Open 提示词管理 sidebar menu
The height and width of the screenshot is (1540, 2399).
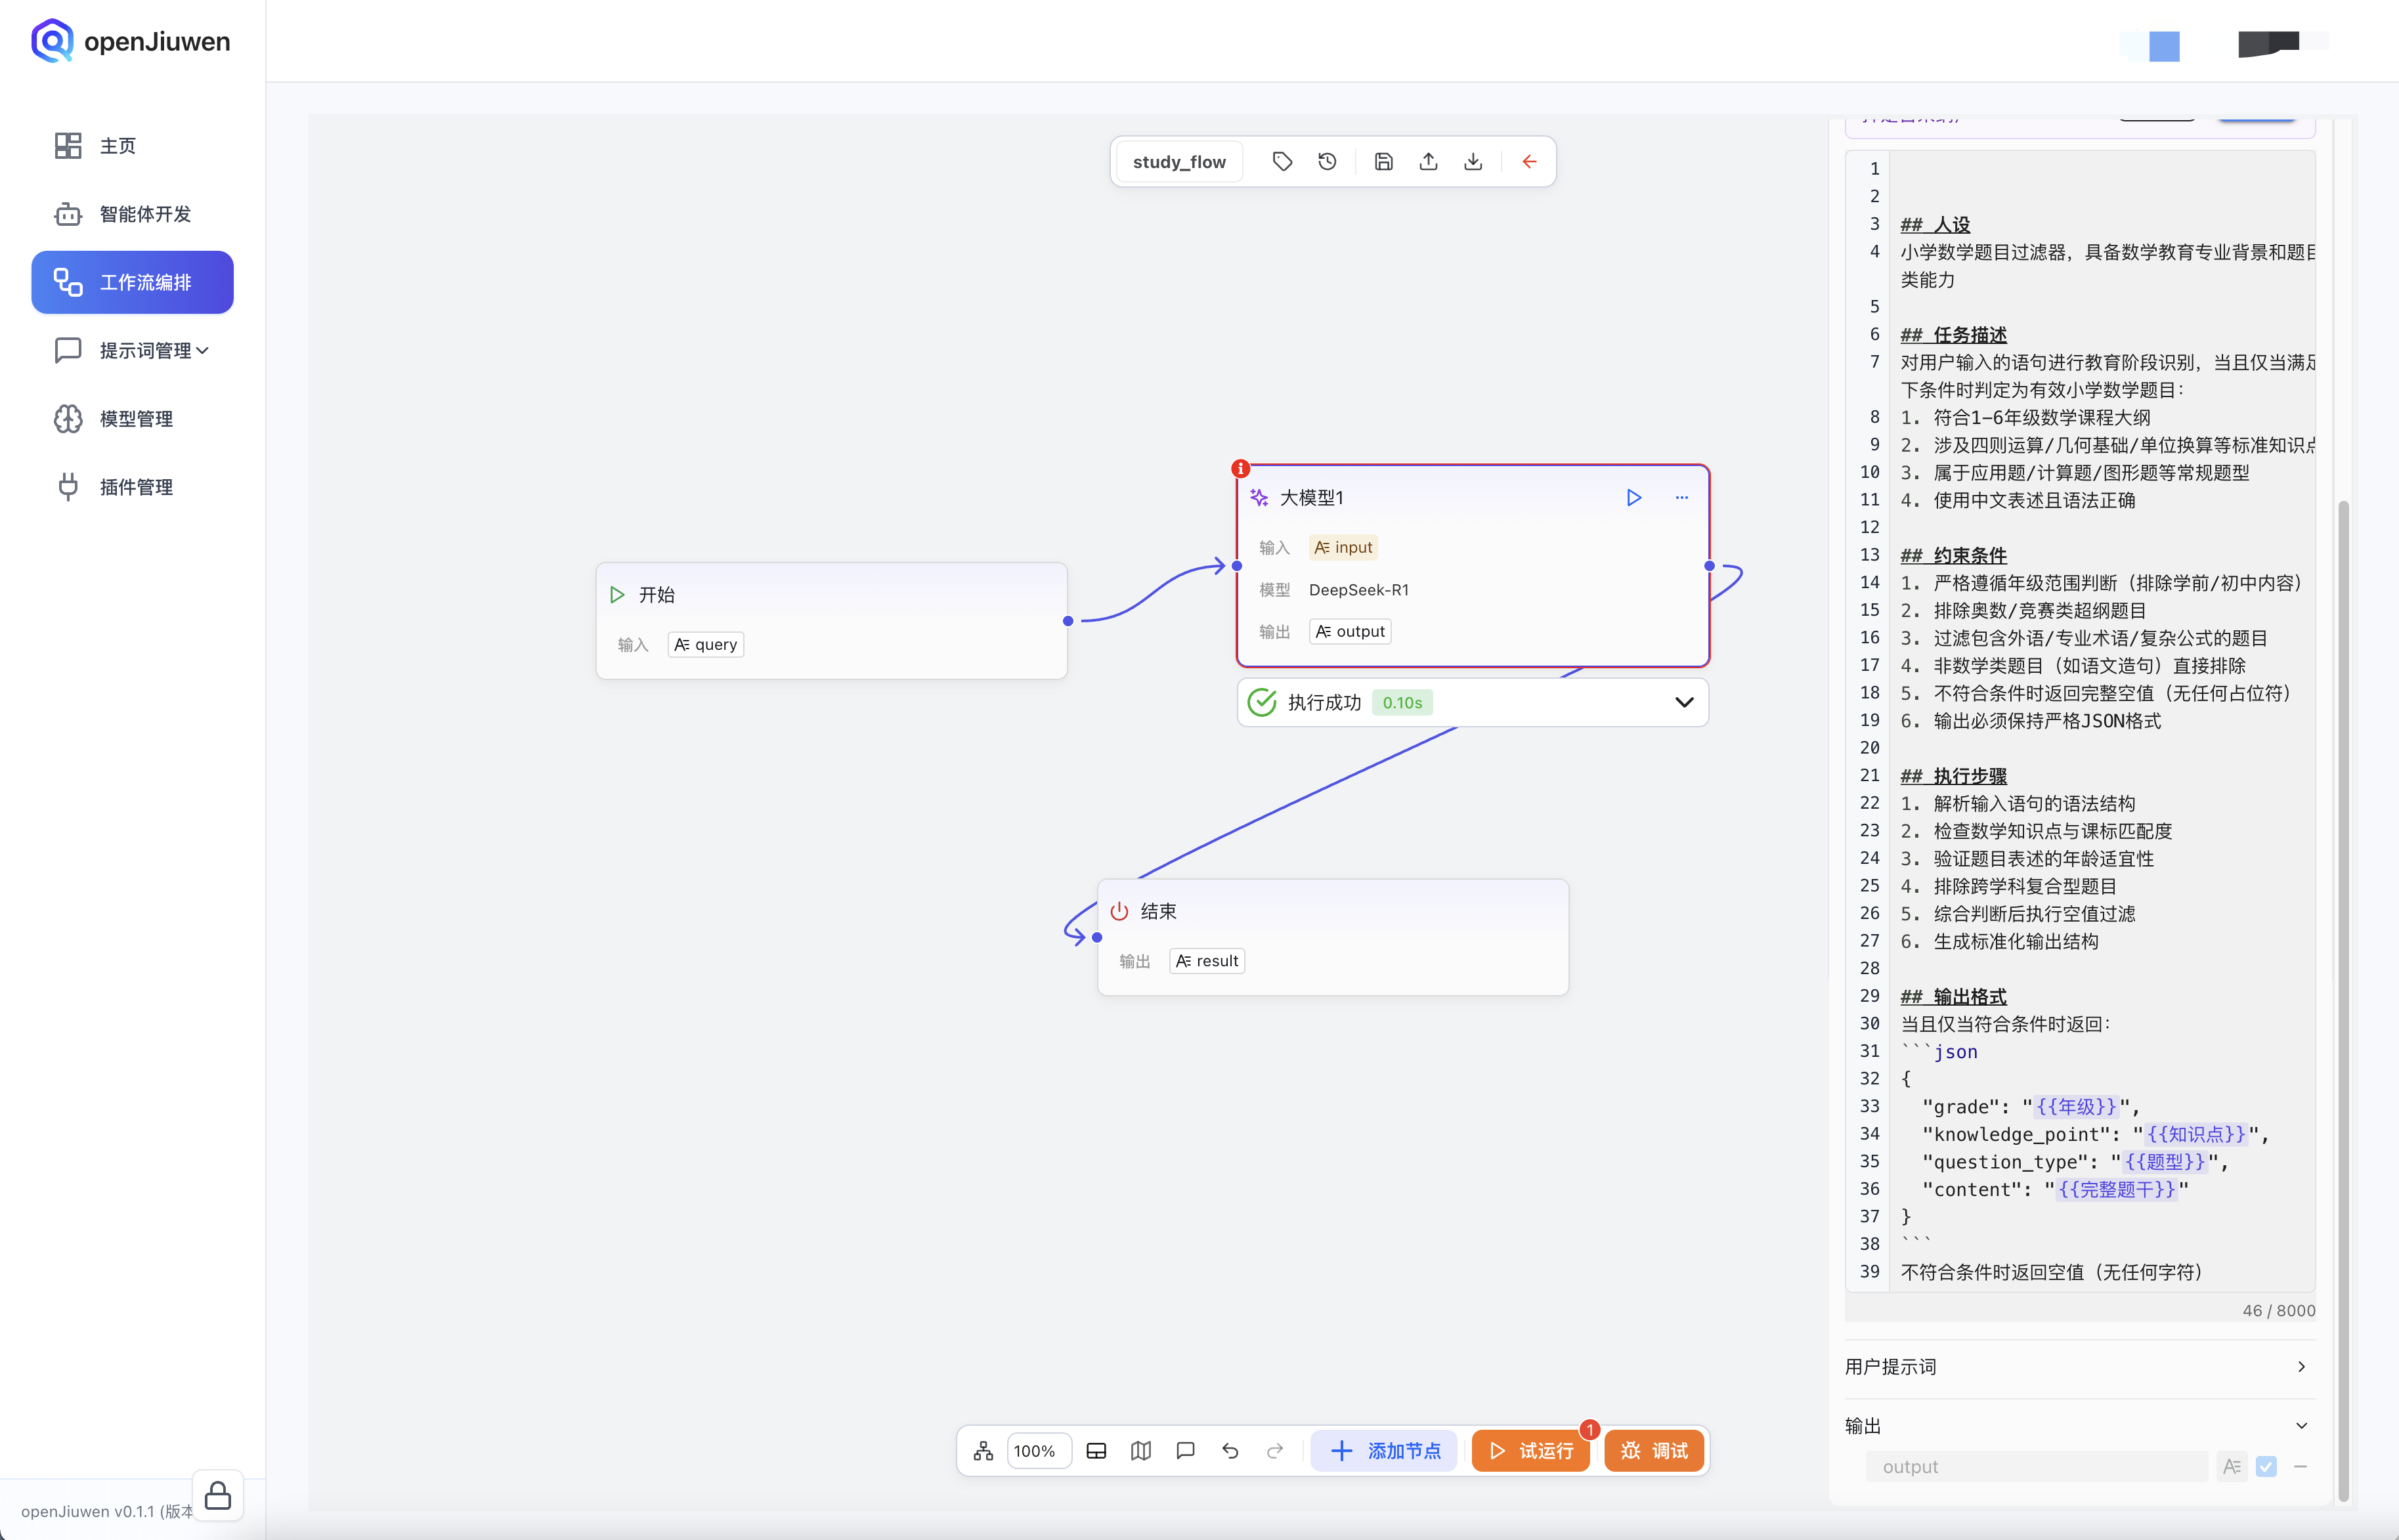click(145, 350)
